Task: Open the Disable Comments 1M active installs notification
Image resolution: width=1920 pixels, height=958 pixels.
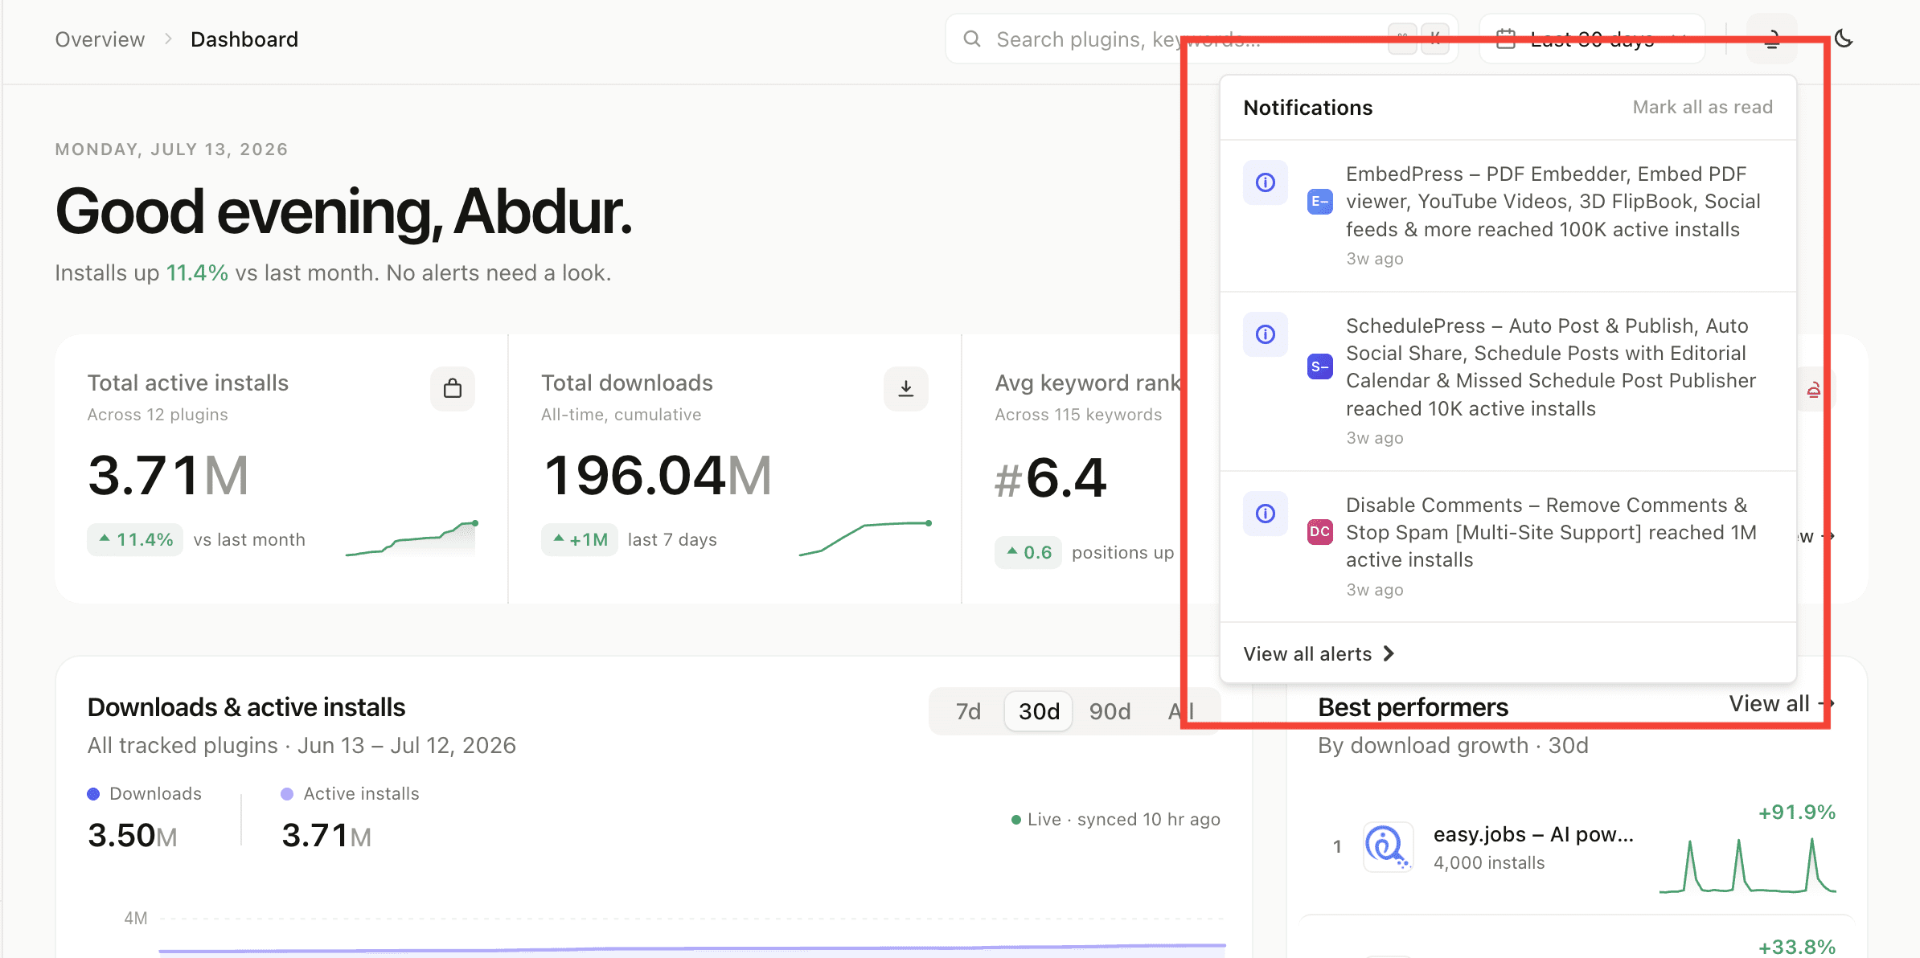Action: [x=1508, y=547]
